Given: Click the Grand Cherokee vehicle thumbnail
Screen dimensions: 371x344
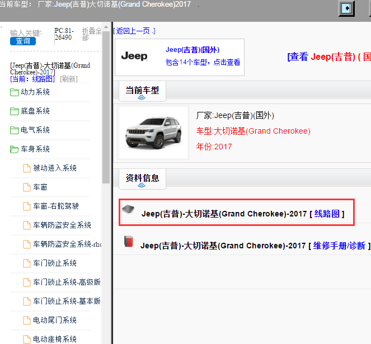Looking at the screenshot, I should pos(153,133).
